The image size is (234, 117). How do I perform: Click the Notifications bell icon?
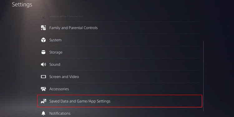click(x=43, y=114)
